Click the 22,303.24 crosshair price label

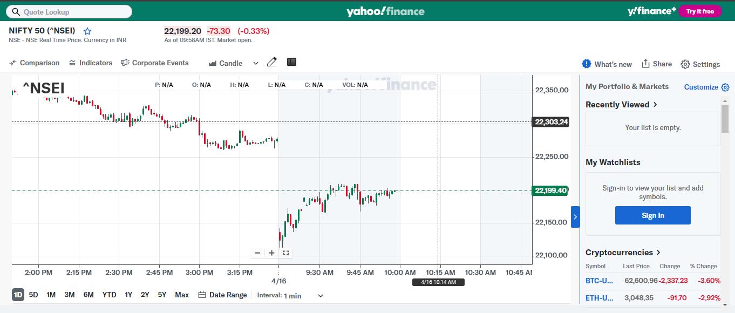[550, 122]
